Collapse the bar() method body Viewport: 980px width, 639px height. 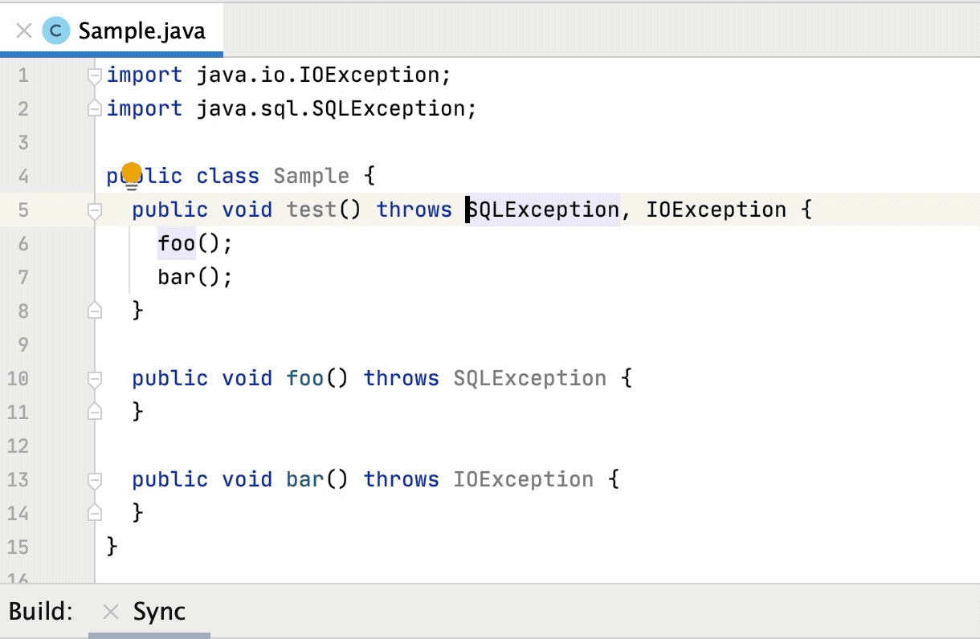point(94,478)
